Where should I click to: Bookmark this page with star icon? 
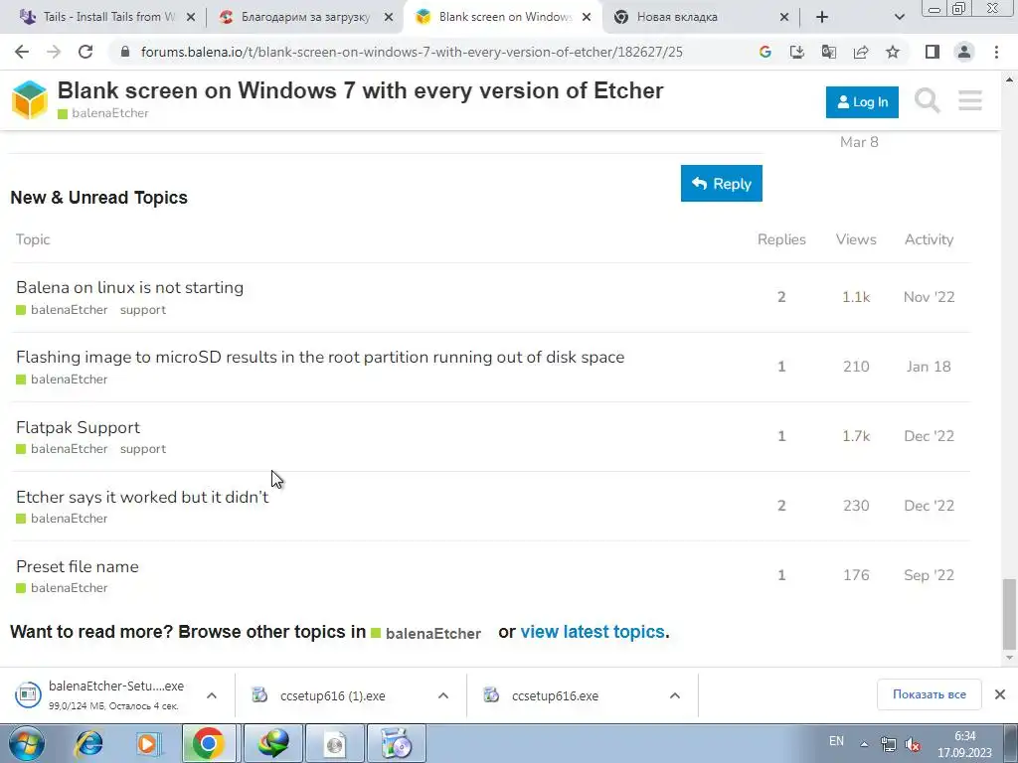pyautogui.click(x=893, y=52)
